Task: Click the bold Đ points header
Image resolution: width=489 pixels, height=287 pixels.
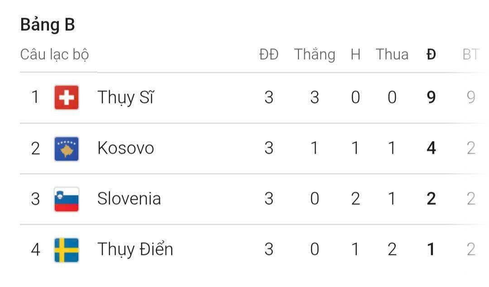Action: [431, 55]
